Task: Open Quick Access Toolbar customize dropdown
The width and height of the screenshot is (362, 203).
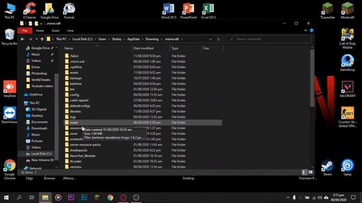Action: [x=41, y=24]
